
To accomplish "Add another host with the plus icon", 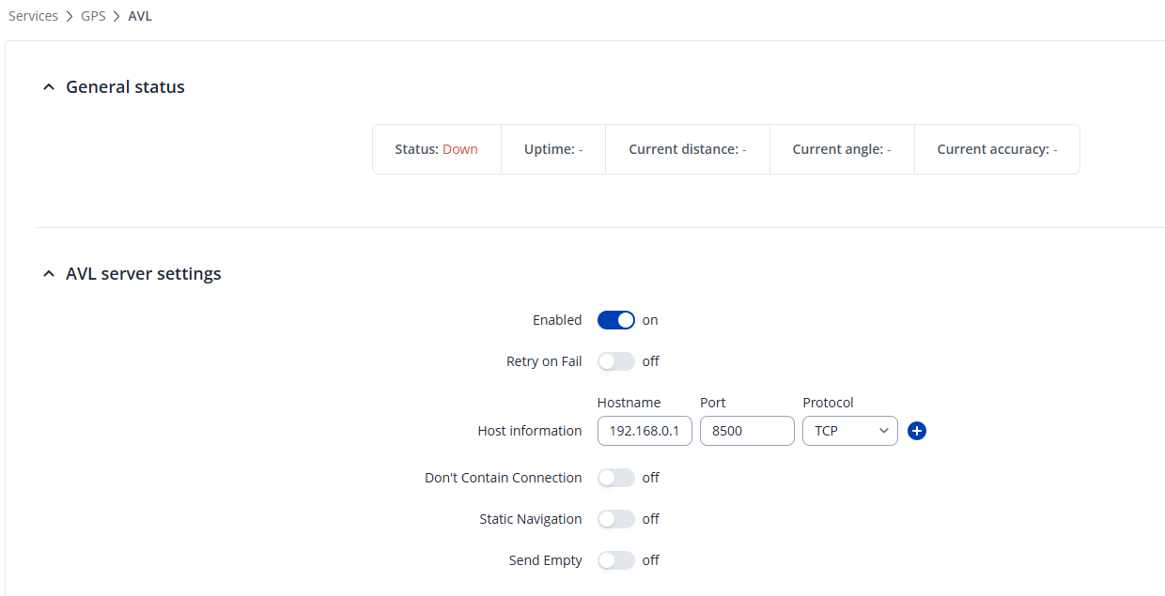I will (x=918, y=431).
